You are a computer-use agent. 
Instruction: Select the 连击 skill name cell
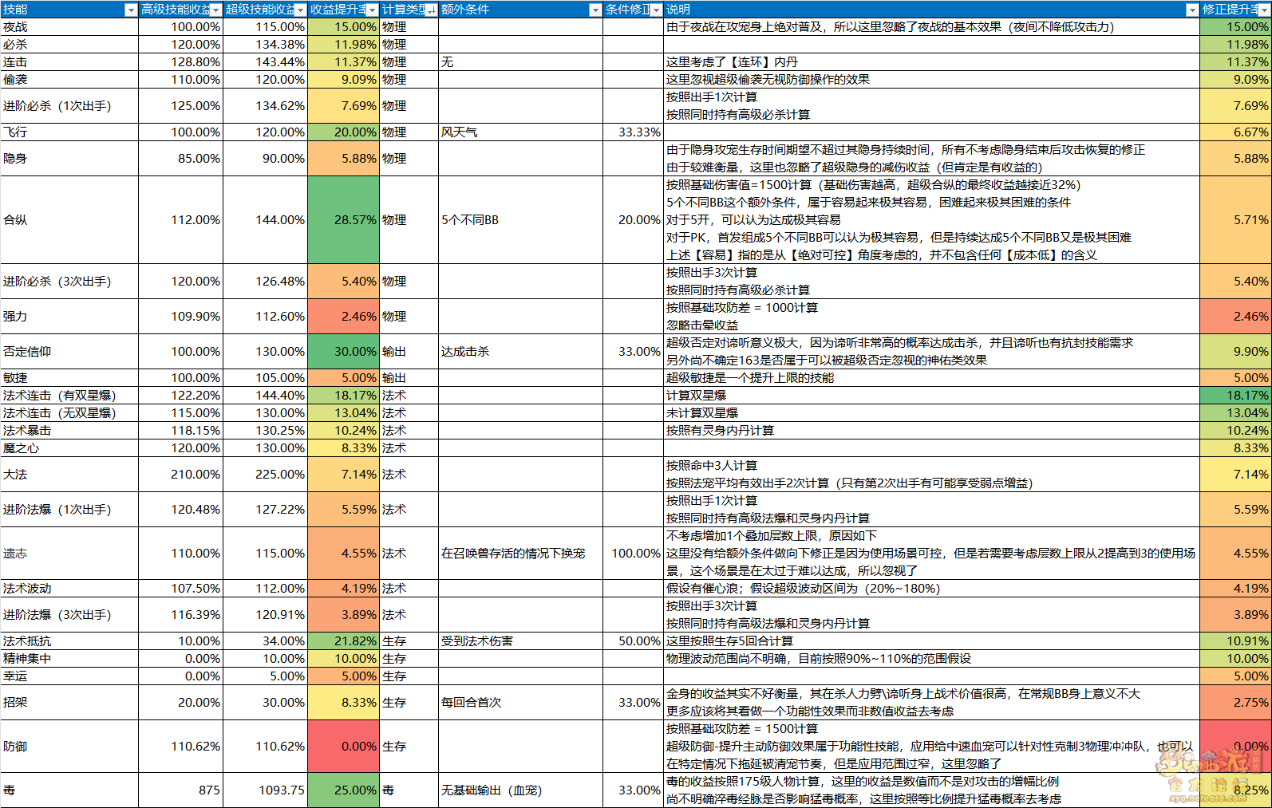[x=69, y=62]
